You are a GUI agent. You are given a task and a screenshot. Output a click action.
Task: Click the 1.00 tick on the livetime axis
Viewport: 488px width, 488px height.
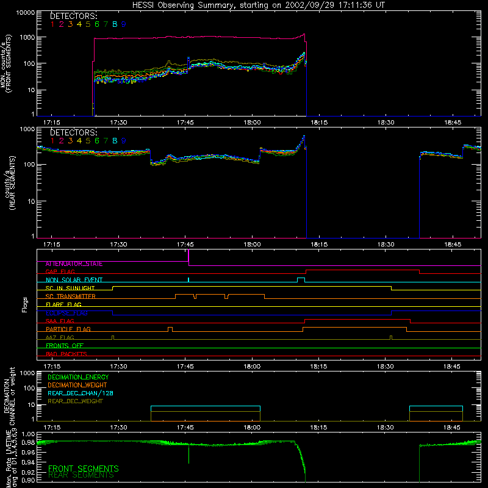[x=28, y=434]
